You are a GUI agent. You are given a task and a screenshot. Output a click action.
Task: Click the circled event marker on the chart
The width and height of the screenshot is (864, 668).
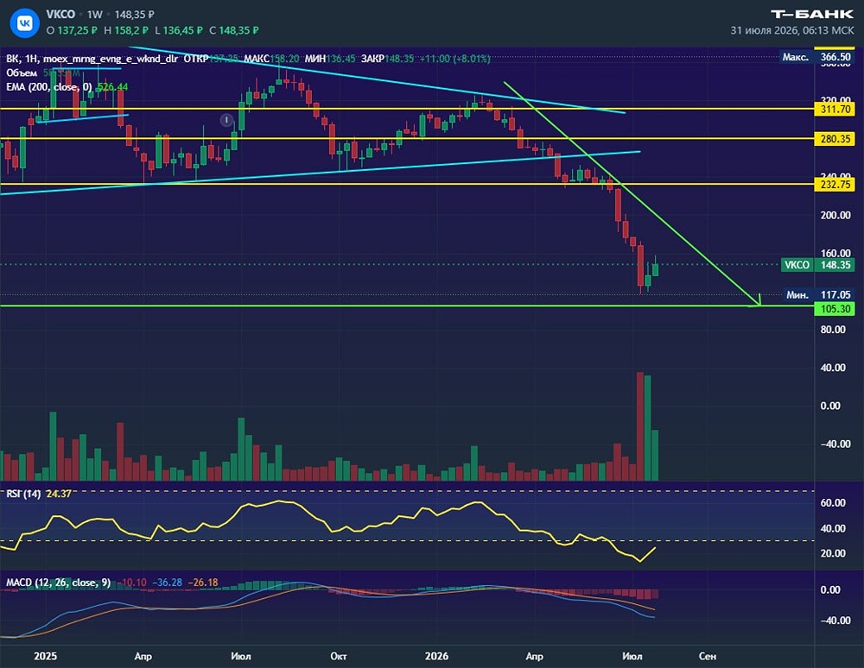coord(226,119)
